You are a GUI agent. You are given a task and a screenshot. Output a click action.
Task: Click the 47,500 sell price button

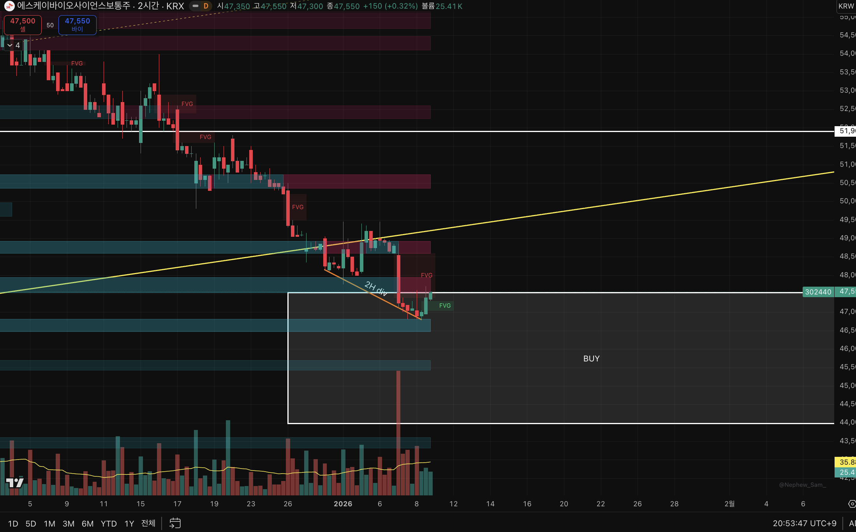pos(23,25)
